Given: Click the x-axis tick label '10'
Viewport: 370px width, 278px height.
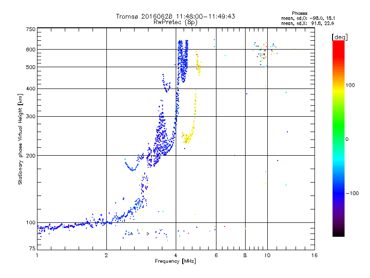Looking at the screenshot, I should click(267, 255).
